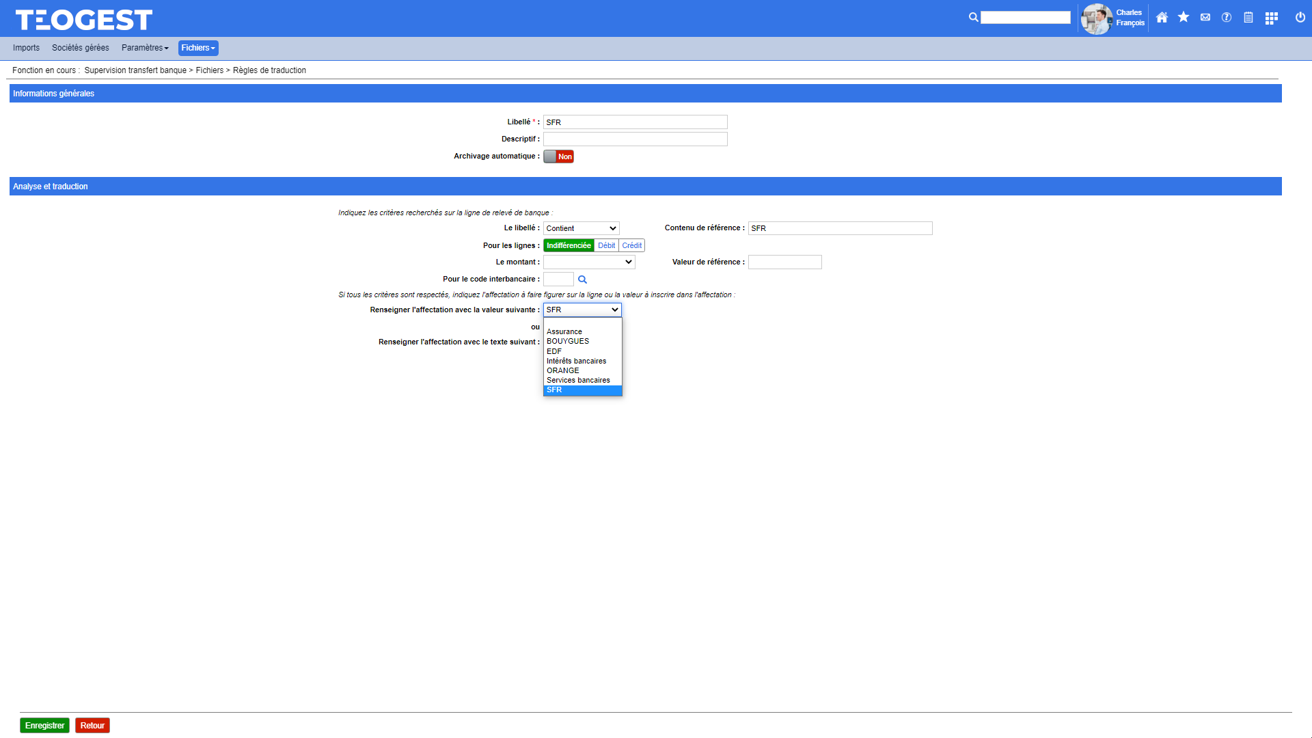
Task: Click the Descriptif input field
Action: [635, 139]
